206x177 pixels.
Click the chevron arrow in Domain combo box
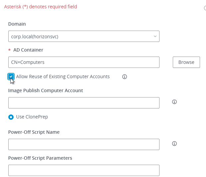coord(155,36)
